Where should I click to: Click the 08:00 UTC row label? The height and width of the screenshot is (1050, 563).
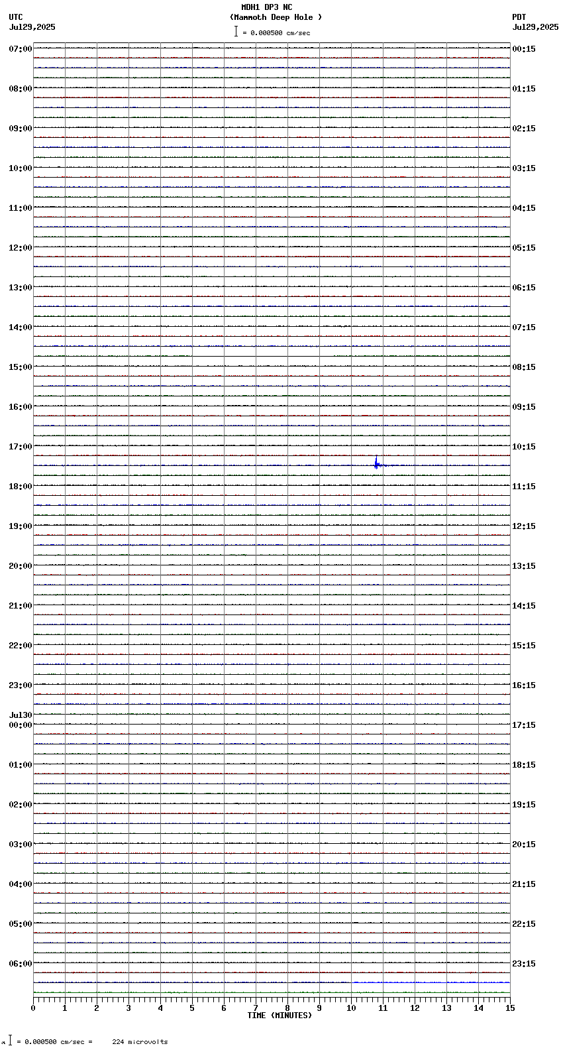(x=21, y=89)
